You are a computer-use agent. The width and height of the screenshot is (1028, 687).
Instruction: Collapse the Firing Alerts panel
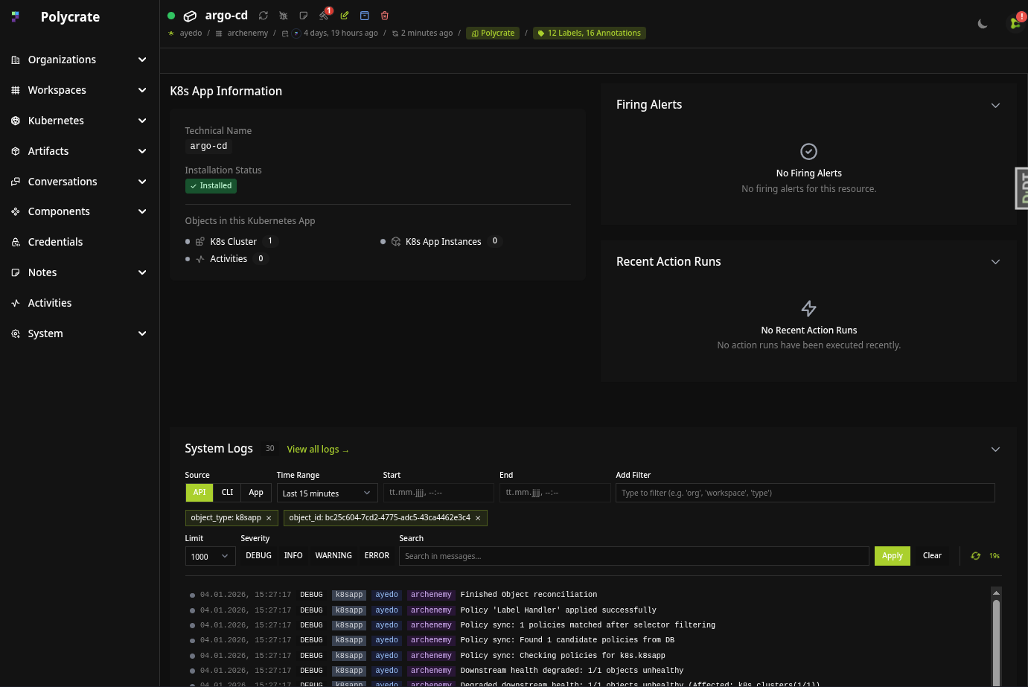click(995, 106)
